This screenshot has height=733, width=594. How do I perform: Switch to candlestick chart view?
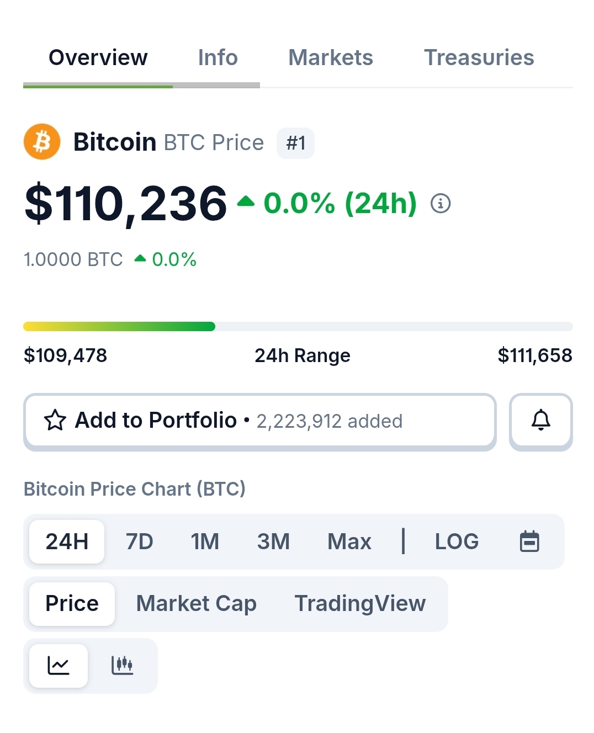click(x=122, y=665)
